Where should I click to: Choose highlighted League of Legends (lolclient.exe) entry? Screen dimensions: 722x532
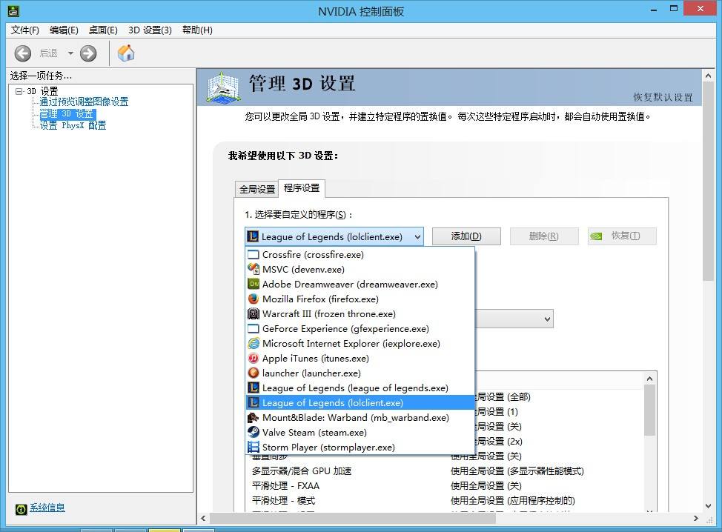point(360,402)
